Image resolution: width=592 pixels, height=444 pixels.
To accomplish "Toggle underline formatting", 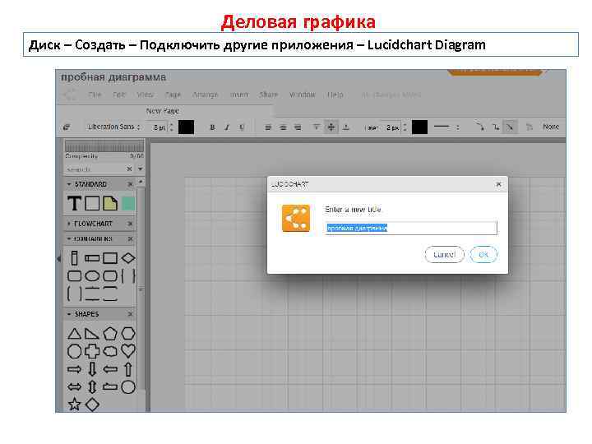I will (x=242, y=127).
